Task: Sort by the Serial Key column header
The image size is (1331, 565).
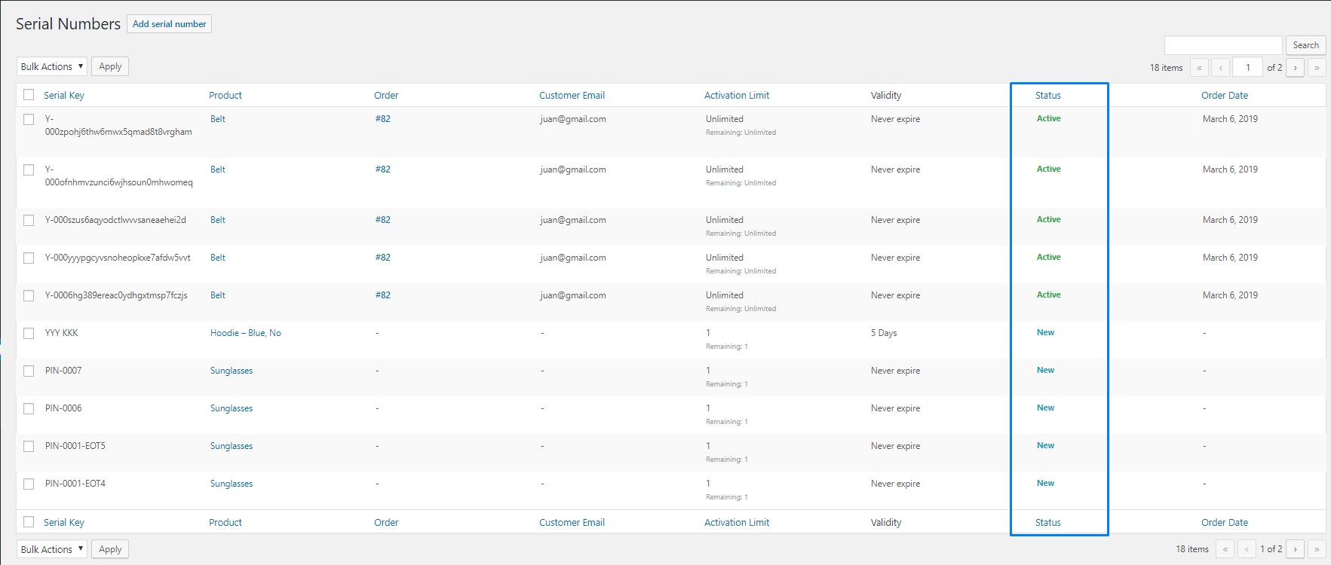Action: pyautogui.click(x=64, y=96)
